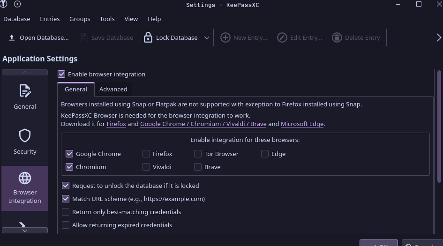
Task: Click sidebar up-arrow button
Action: pyautogui.click(x=25, y=72)
